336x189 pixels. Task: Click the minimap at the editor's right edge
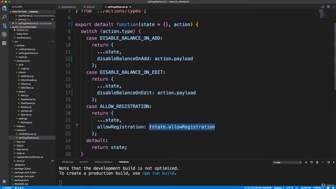323,15
